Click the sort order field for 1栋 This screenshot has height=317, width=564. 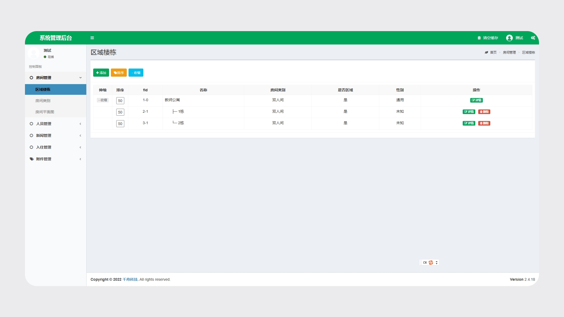point(120,112)
